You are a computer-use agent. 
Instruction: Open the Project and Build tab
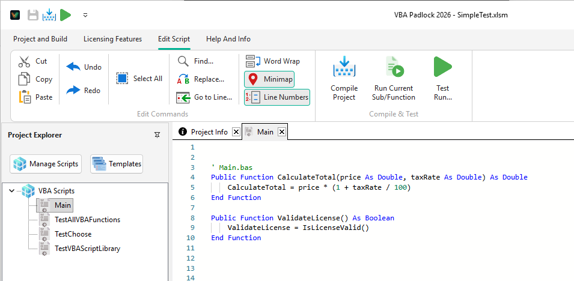pyautogui.click(x=40, y=39)
